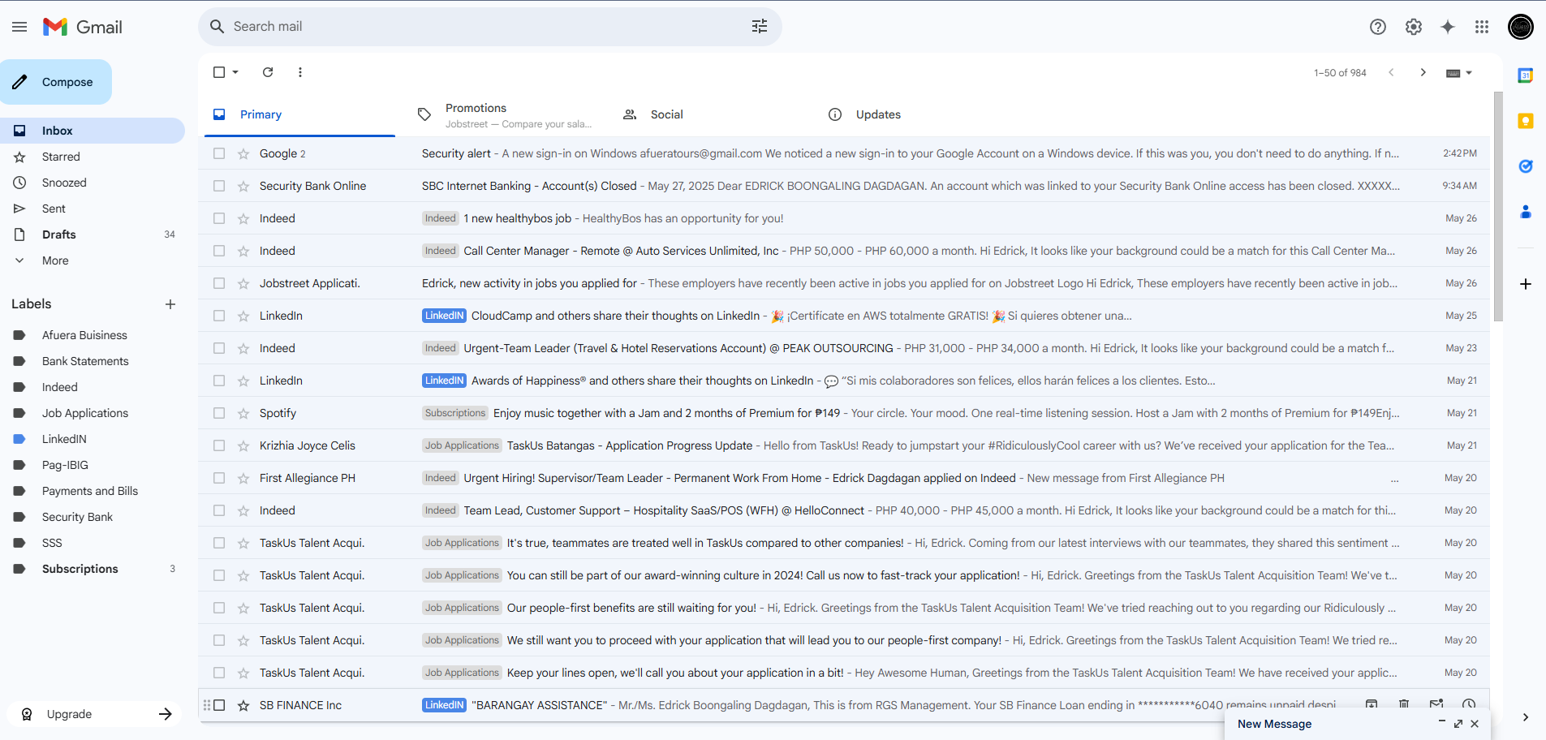The width and height of the screenshot is (1546, 740).
Task: Go to the next page of emails
Action: point(1423,72)
